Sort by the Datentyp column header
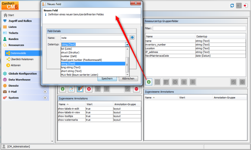Screen dimensions: 251x150 click(x=220, y=37)
